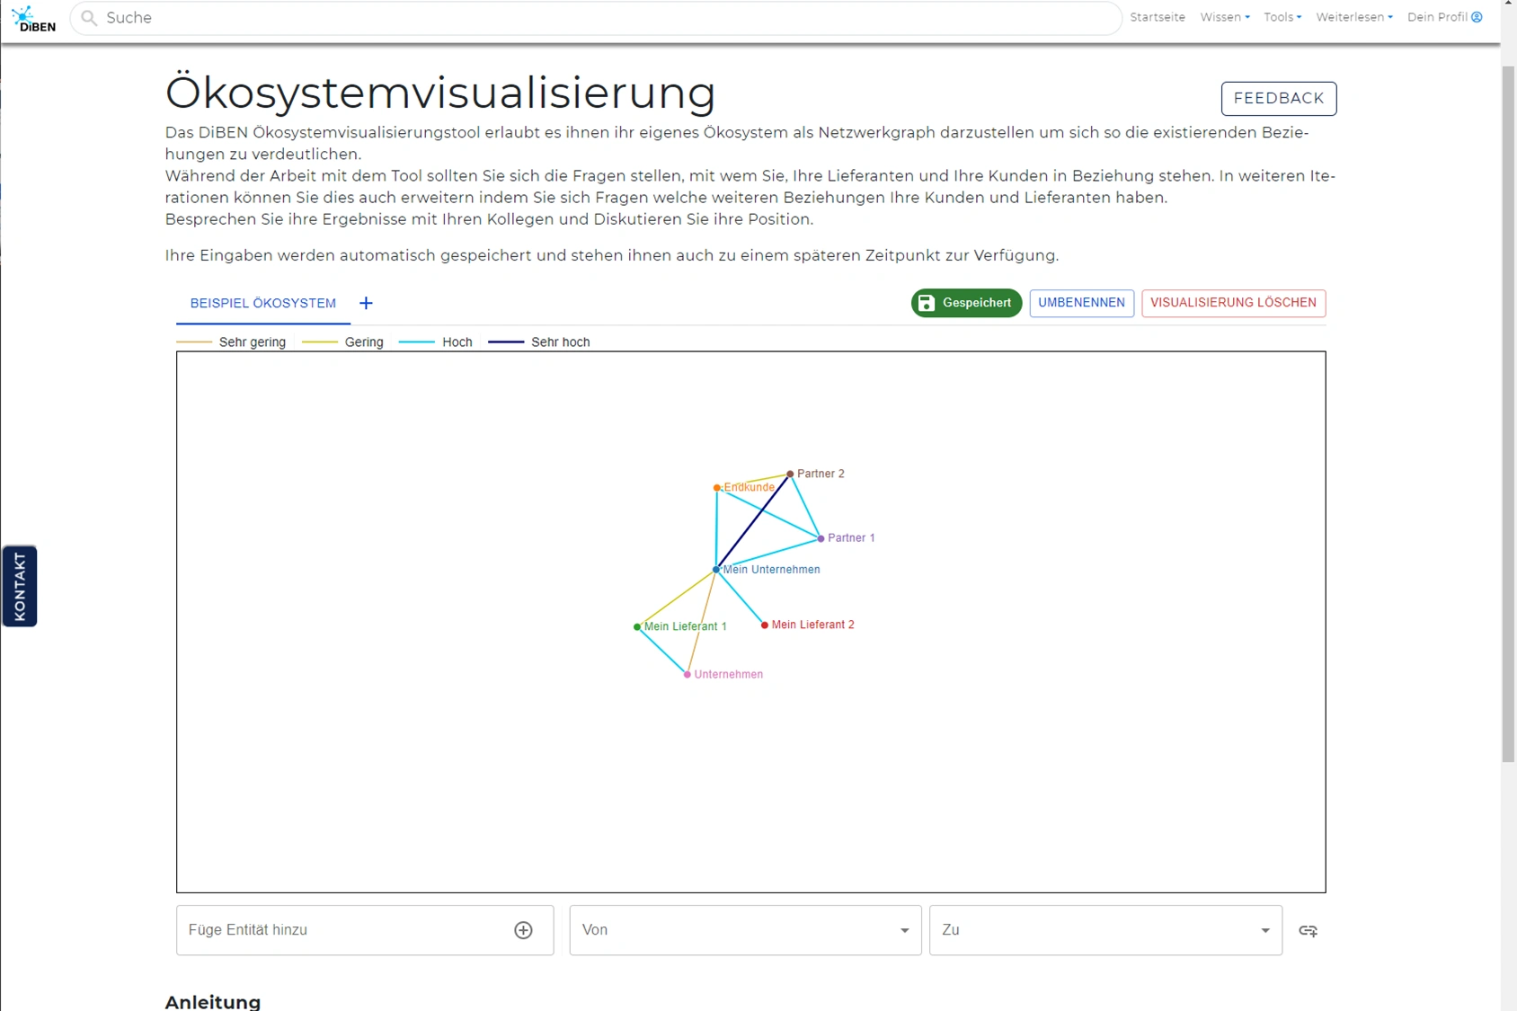This screenshot has width=1517, height=1011.
Task: Click the profile user icon
Action: coord(1477,17)
